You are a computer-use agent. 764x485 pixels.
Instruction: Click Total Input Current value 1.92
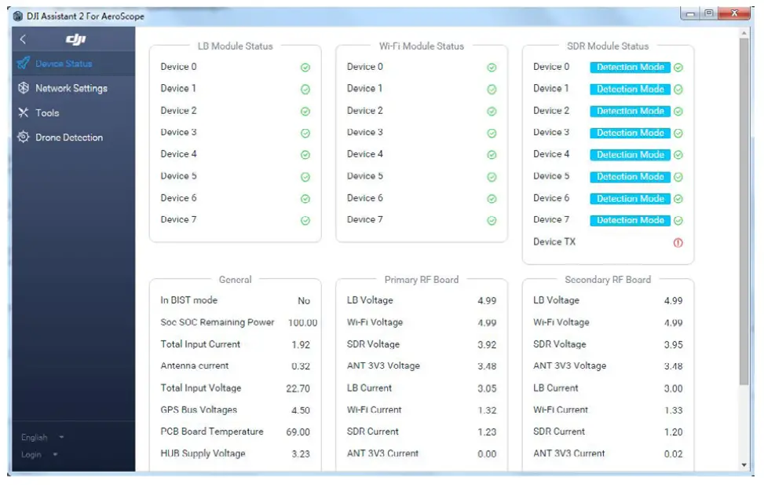pyautogui.click(x=301, y=344)
